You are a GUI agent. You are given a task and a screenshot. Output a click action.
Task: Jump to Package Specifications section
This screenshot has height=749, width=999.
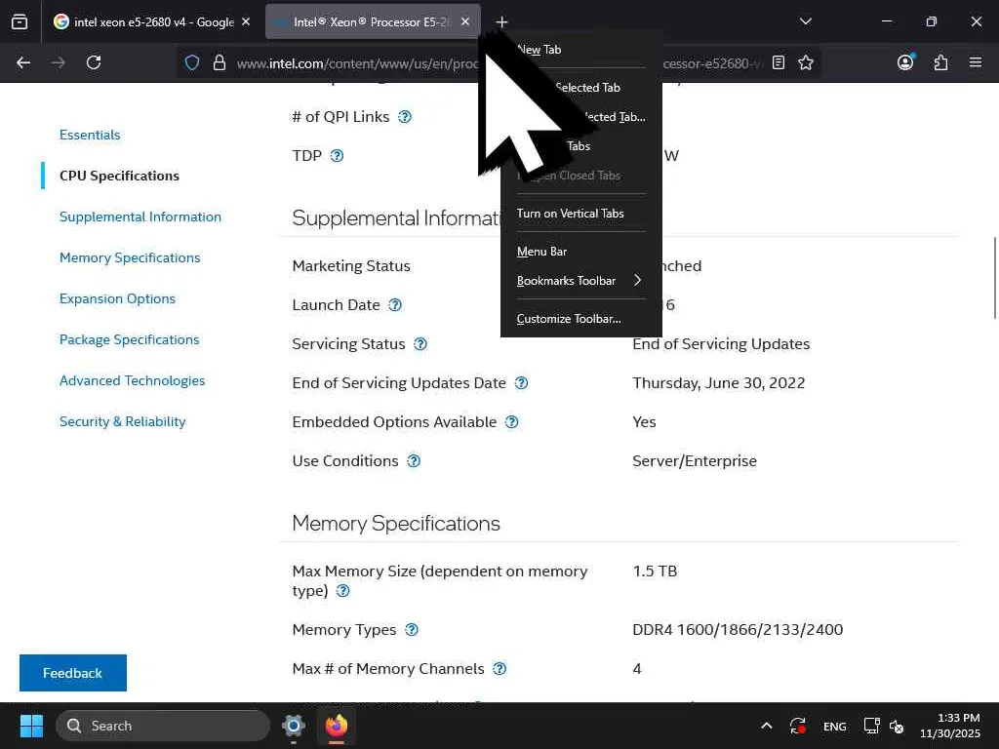coord(130,339)
